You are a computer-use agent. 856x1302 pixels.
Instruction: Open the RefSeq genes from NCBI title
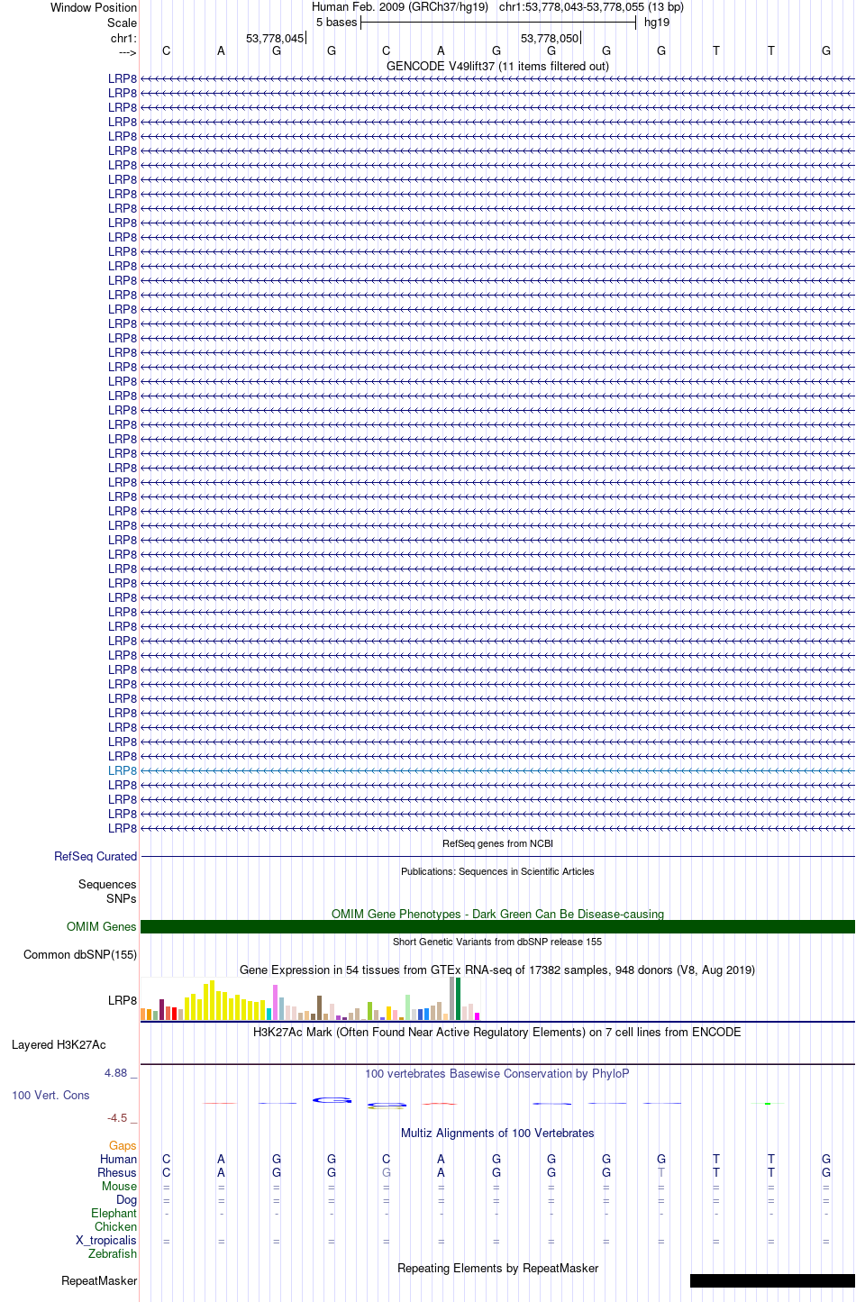tap(497, 843)
